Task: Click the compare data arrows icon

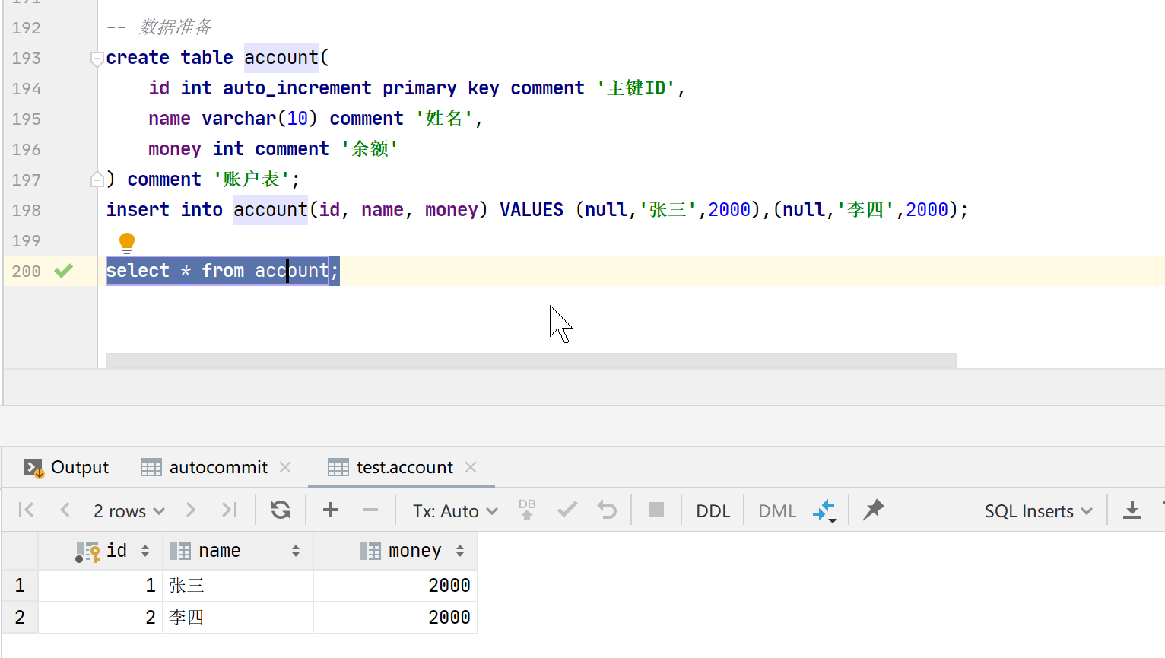Action: [x=824, y=510]
